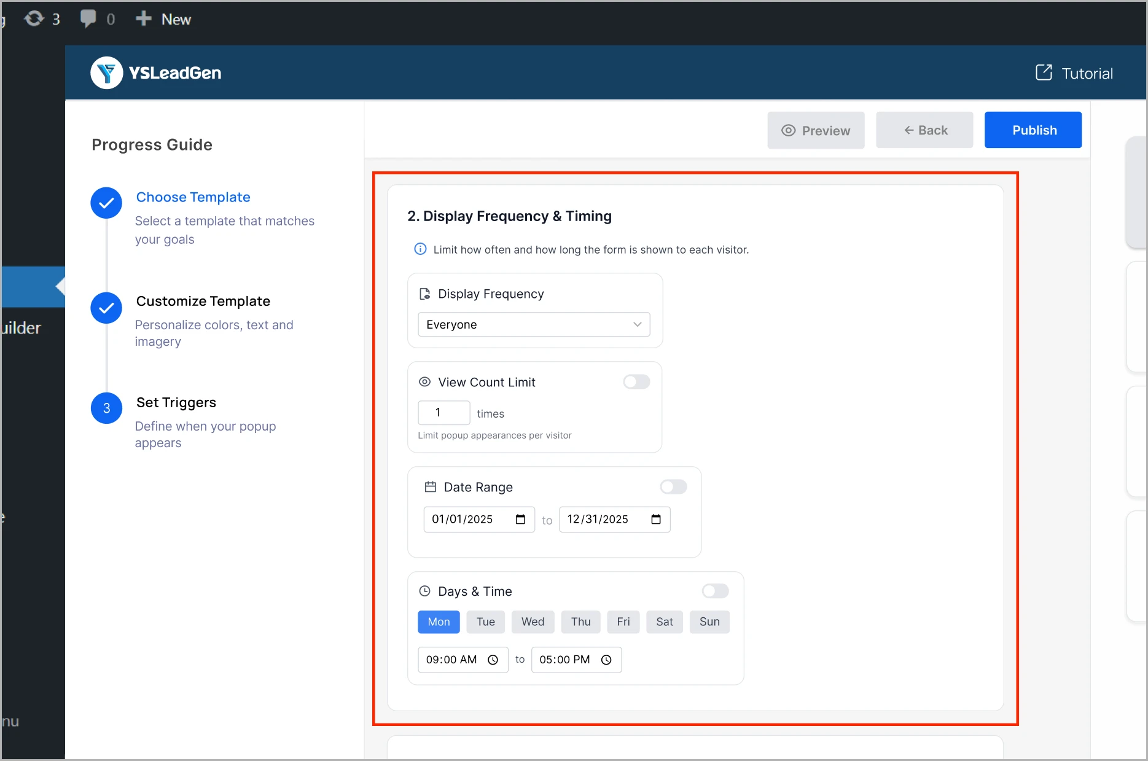Open the end time clock picker icon

606,660
